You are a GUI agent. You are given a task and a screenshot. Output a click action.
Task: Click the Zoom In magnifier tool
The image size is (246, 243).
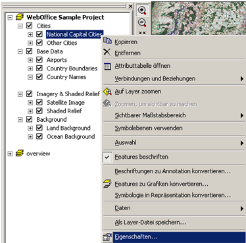(142, 11)
